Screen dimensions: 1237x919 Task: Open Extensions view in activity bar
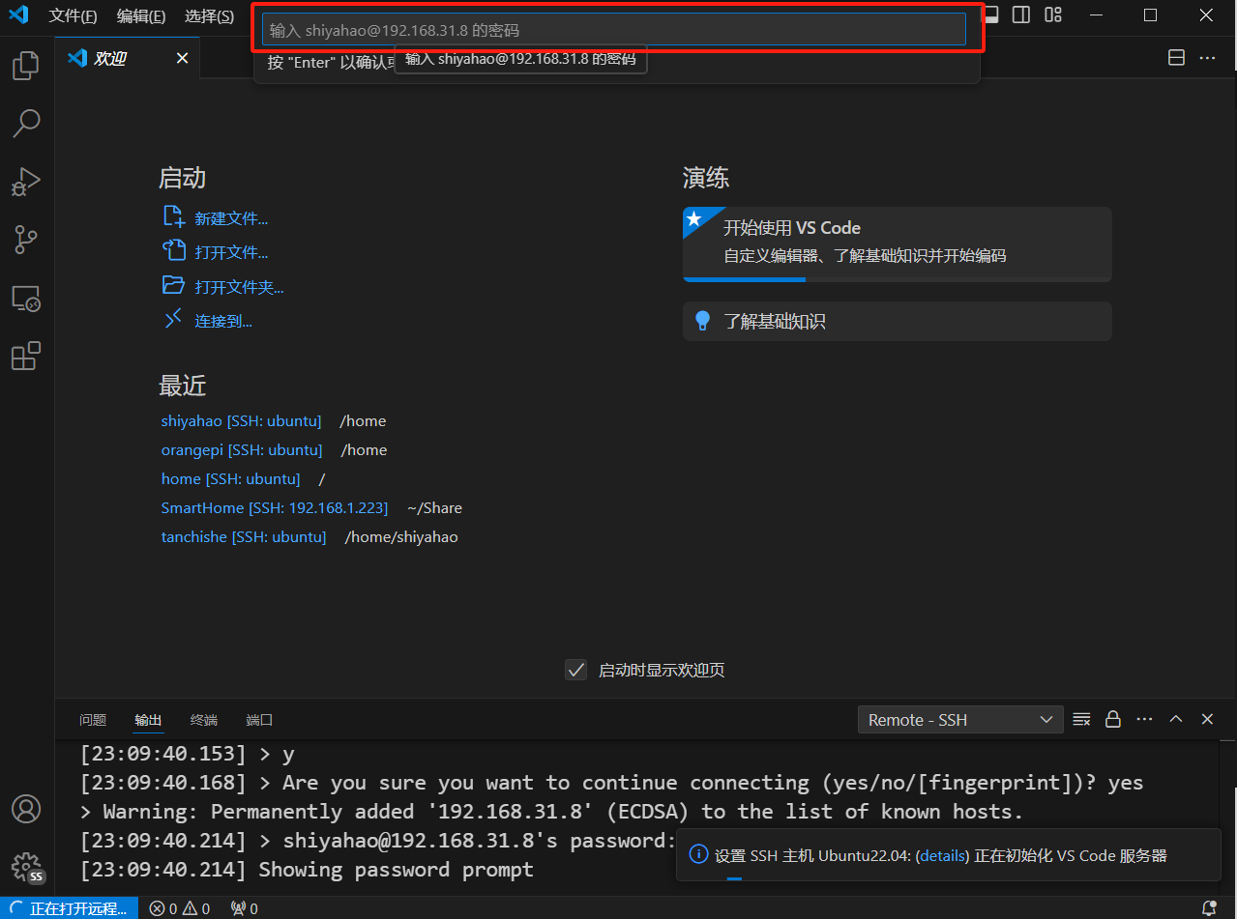pos(26,356)
